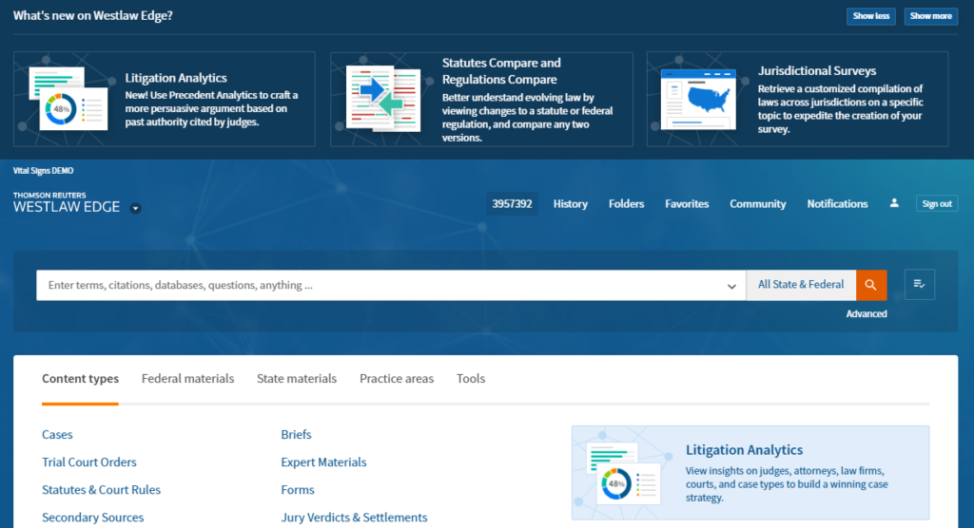Open the All State & Federal jurisdiction selector
Viewport: 974px width, 528px height.
pos(800,285)
